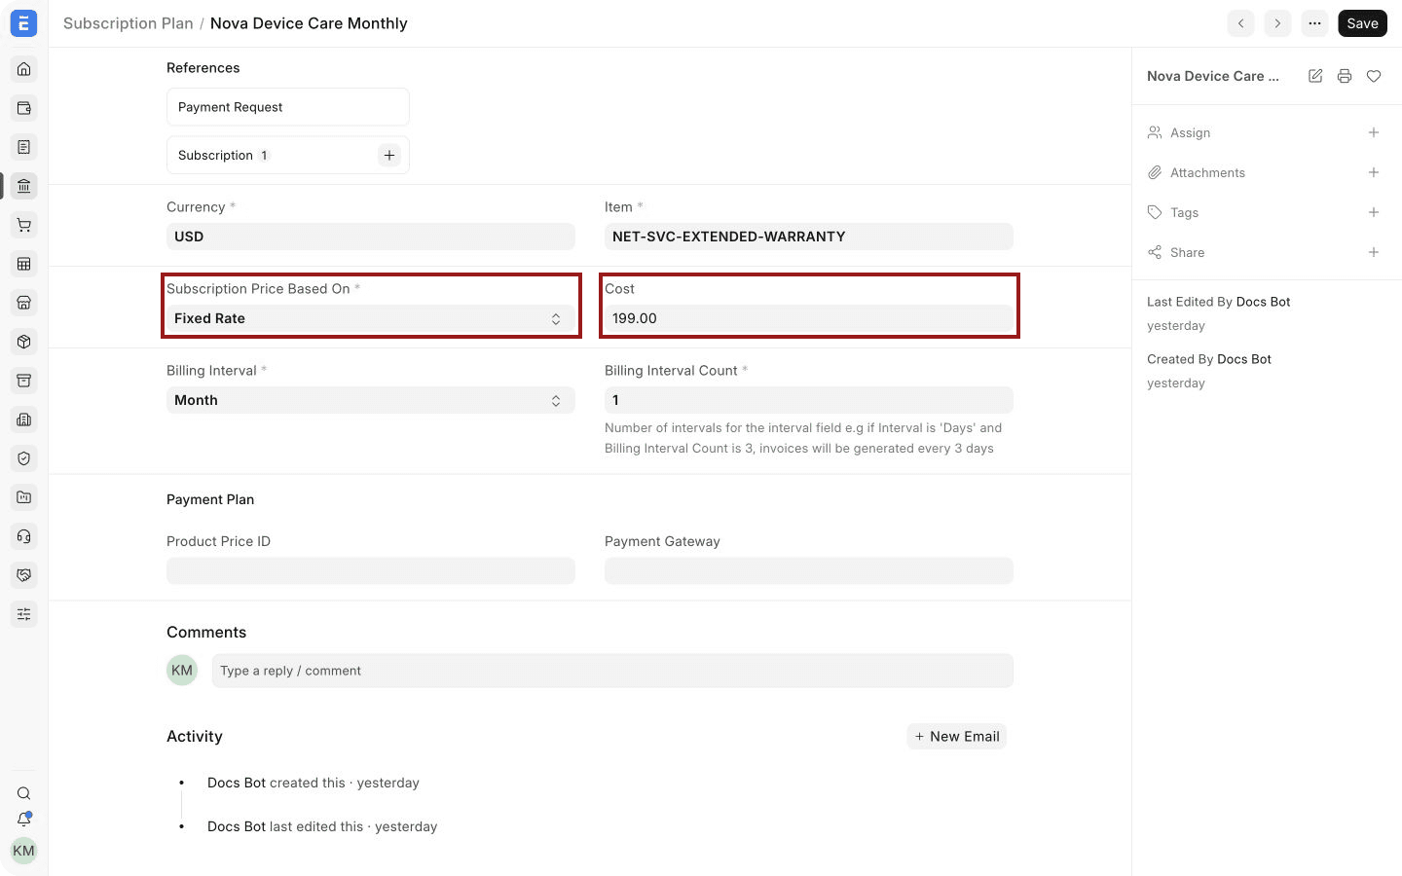Open the Subscription reference link

point(215,156)
